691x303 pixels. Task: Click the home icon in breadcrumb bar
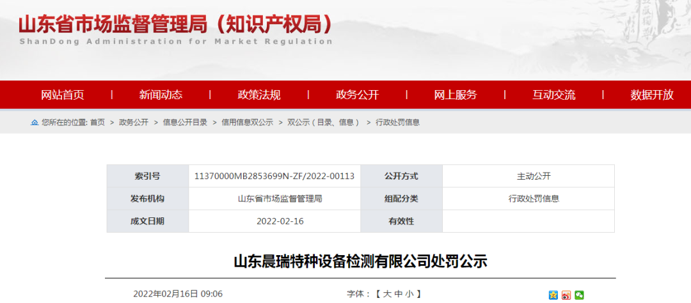pos(35,122)
